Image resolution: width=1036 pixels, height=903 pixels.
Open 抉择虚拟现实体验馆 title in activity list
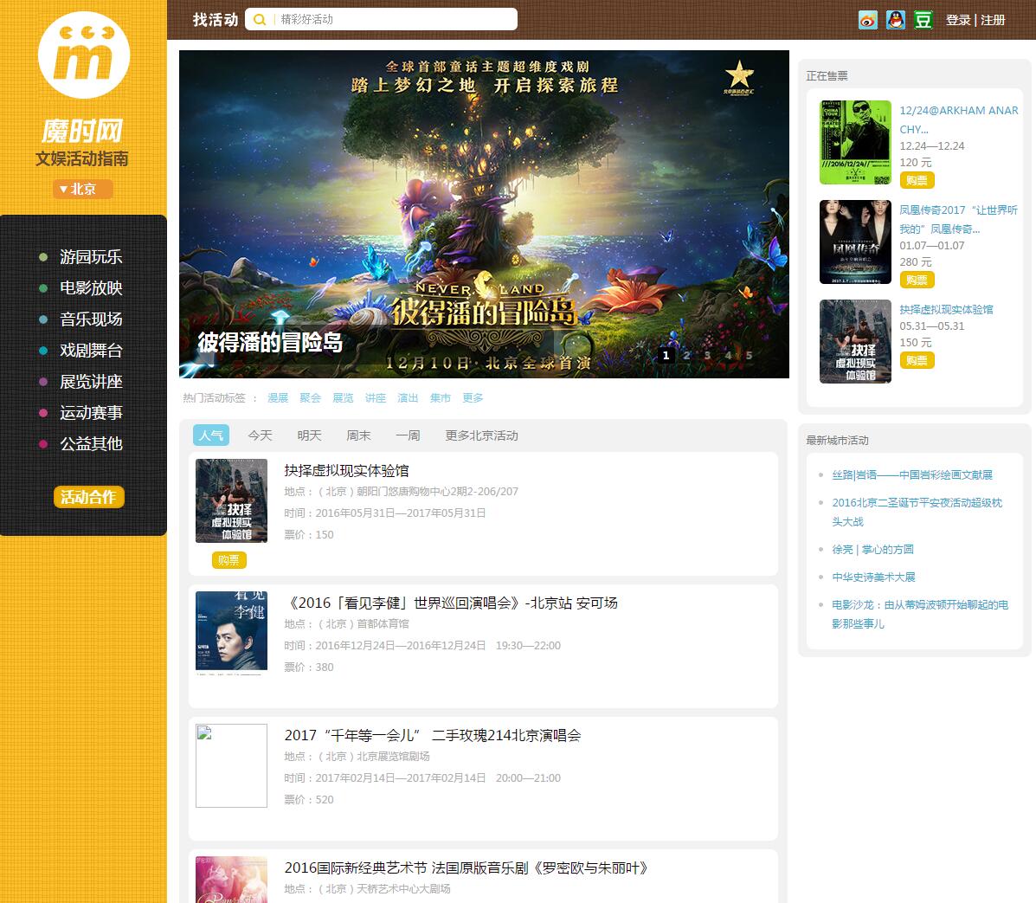pyautogui.click(x=347, y=470)
